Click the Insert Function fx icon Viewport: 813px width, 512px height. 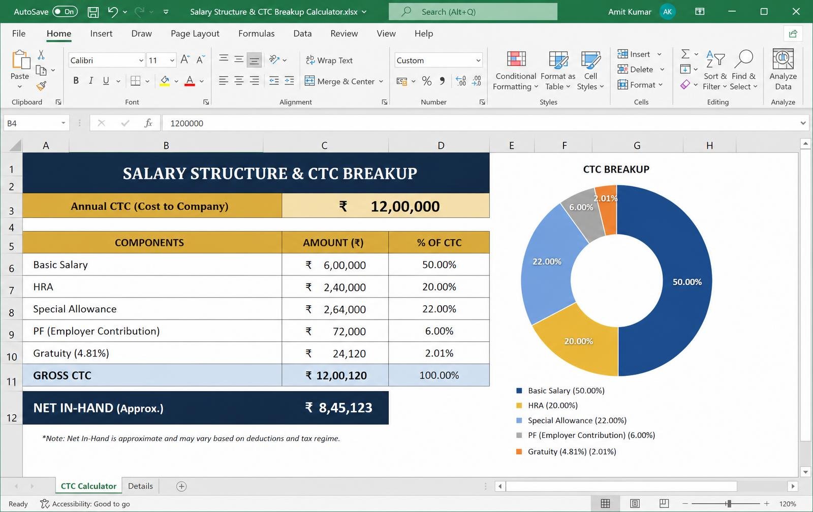tap(148, 123)
